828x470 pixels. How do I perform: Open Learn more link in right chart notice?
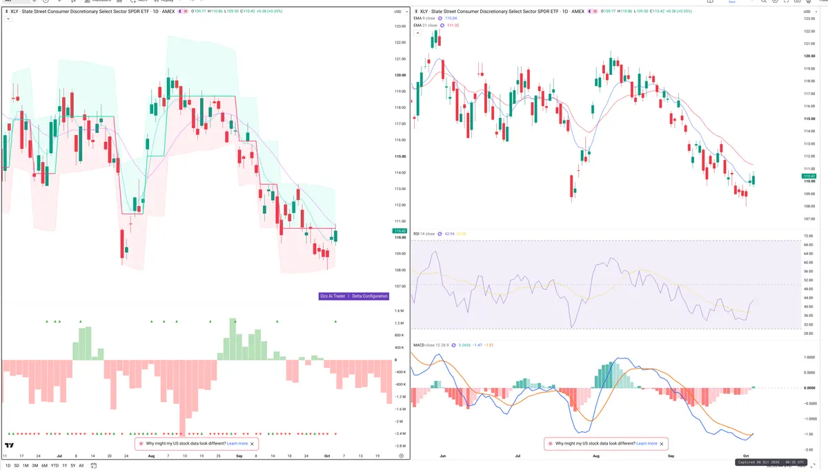tap(647, 444)
